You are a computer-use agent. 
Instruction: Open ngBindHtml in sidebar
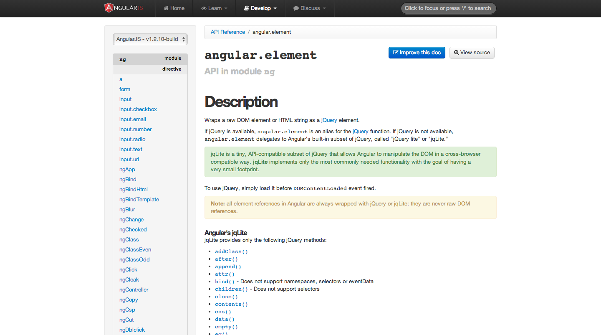(x=134, y=190)
